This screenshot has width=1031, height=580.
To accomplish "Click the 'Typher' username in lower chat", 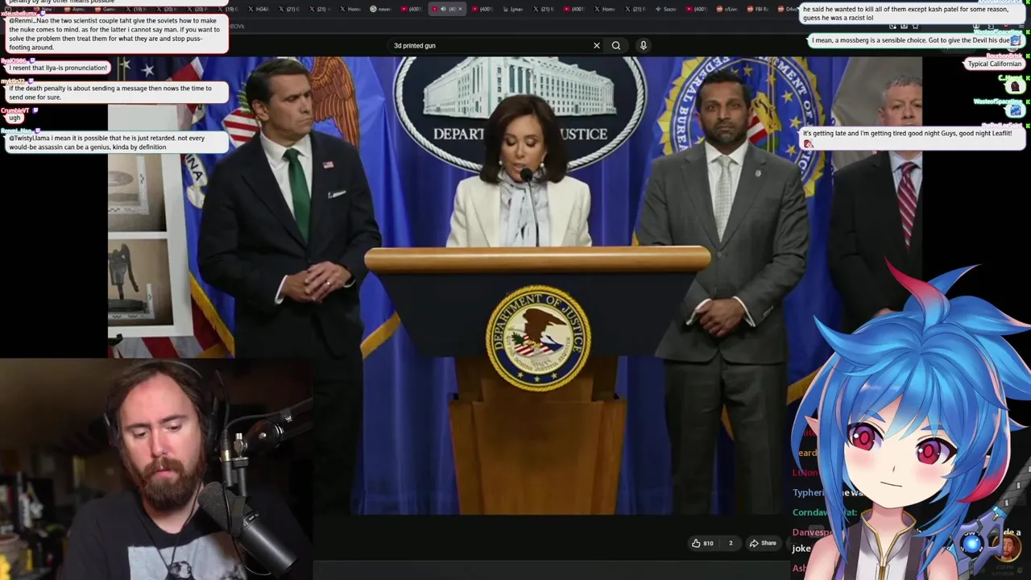I will 809,492.
